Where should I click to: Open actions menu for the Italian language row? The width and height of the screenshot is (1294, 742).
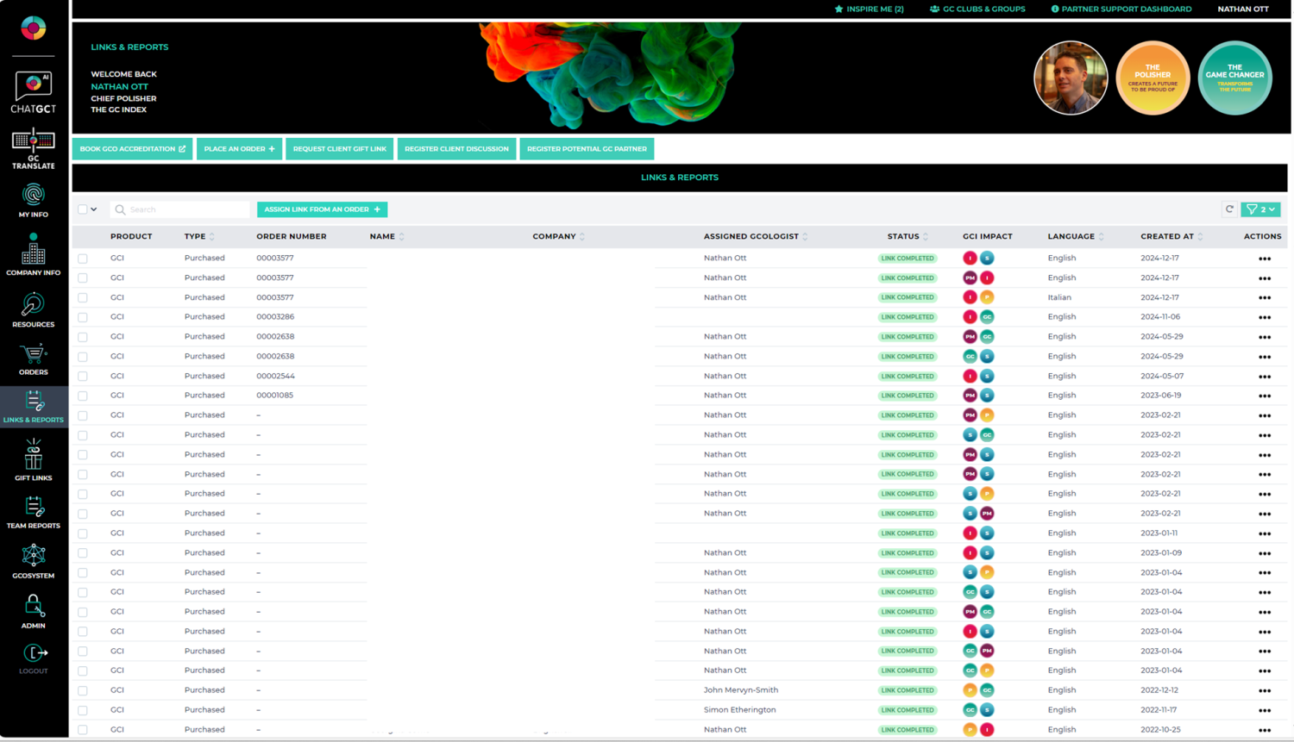tap(1264, 298)
